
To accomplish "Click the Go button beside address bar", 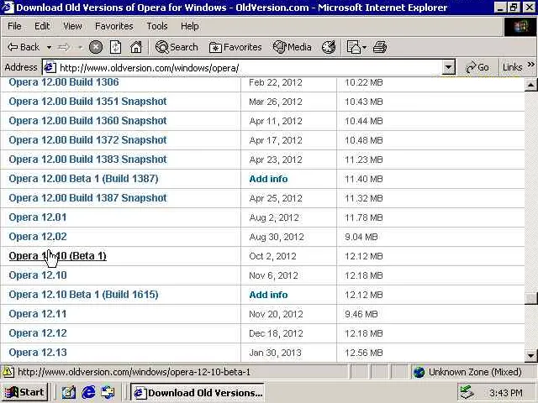I will [x=477, y=67].
